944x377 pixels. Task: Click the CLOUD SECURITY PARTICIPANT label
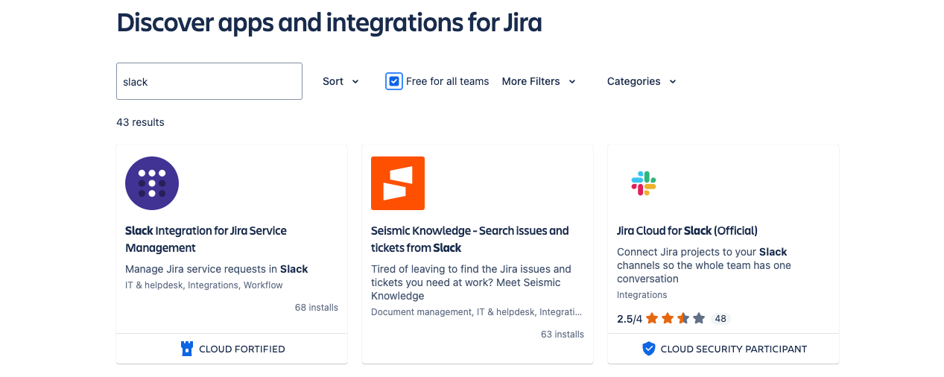(734, 349)
